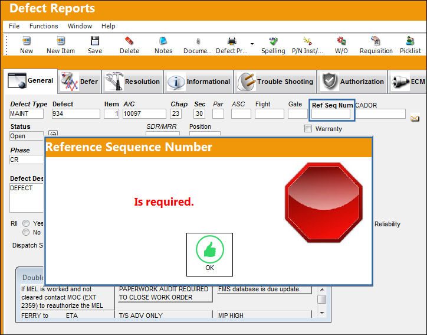Click the 'If MEL is worked' note

click(67, 297)
